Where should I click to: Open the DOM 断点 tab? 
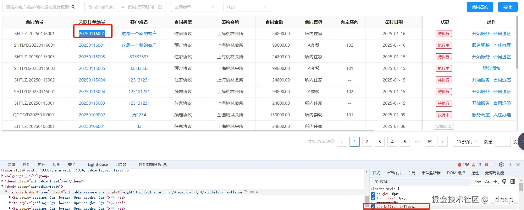[456, 173]
